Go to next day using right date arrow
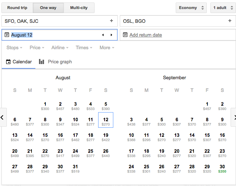The height and width of the screenshot is (186, 236). [112, 35]
